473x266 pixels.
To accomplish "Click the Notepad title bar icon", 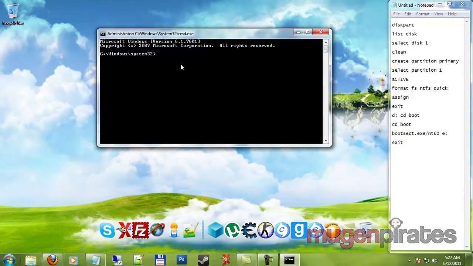I will [394, 5].
